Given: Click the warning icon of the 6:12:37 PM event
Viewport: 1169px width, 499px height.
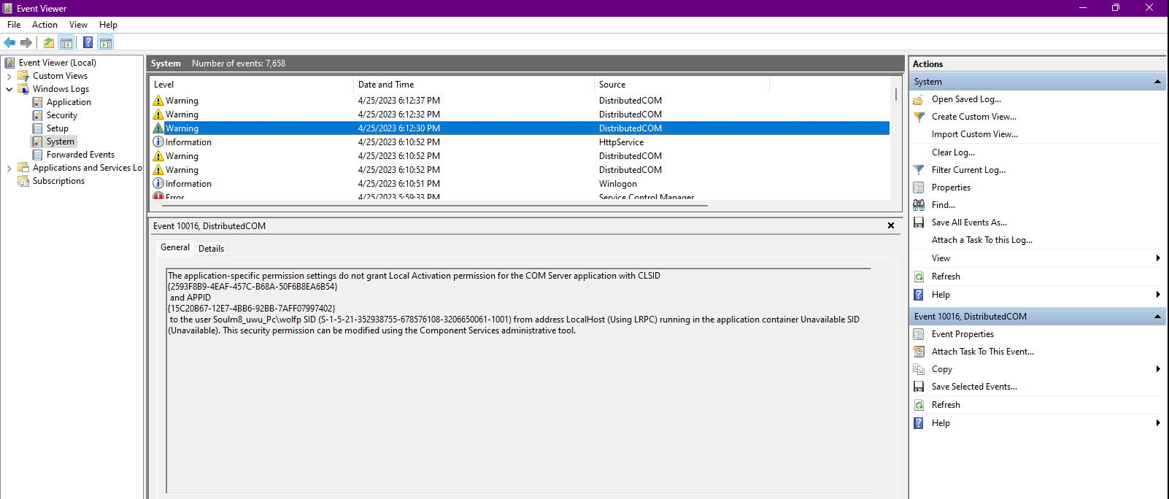Looking at the screenshot, I should (x=158, y=101).
